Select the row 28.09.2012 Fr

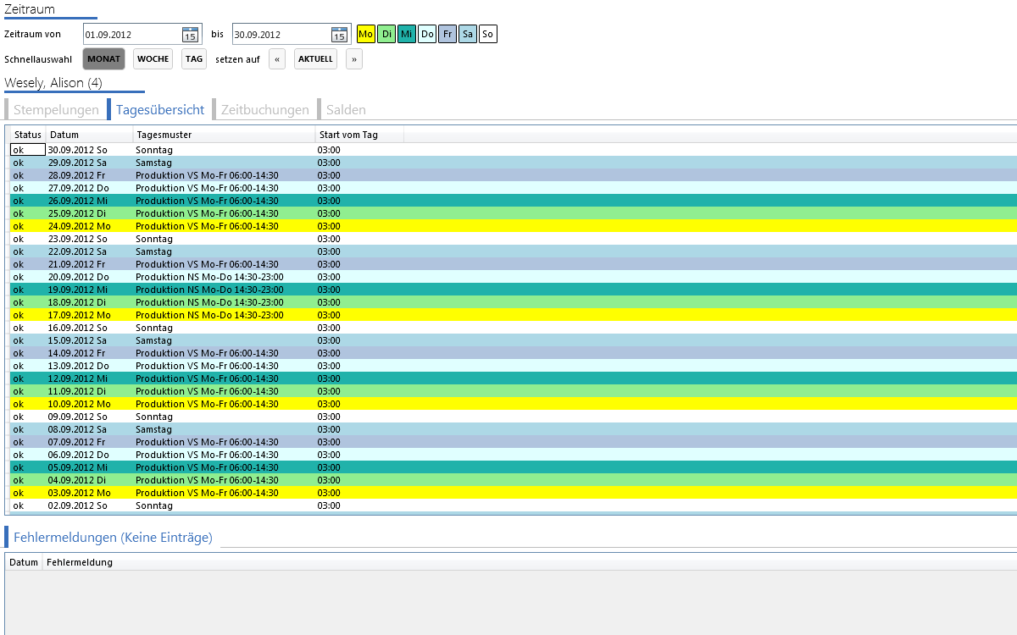pyautogui.click(x=514, y=175)
